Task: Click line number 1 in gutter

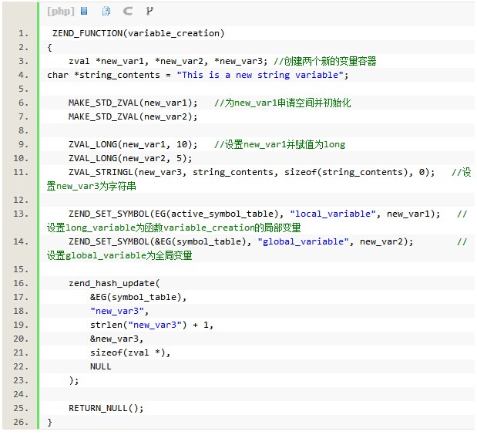Action: (x=23, y=33)
